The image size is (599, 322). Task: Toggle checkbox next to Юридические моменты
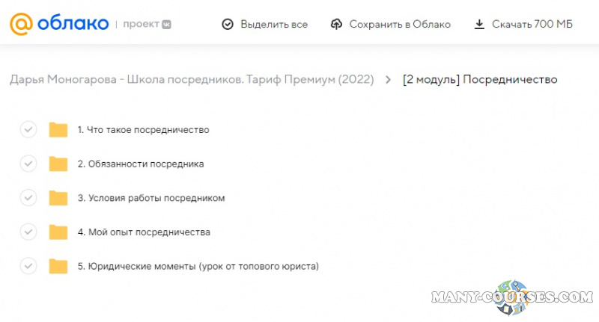[28, 266]
